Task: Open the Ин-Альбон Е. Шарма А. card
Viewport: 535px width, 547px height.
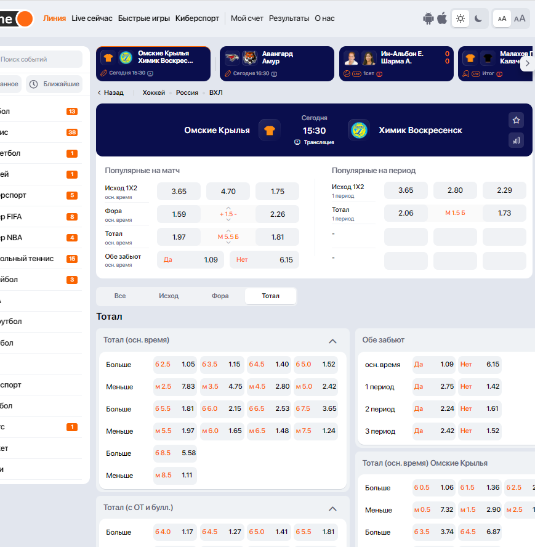Action: 396,64
